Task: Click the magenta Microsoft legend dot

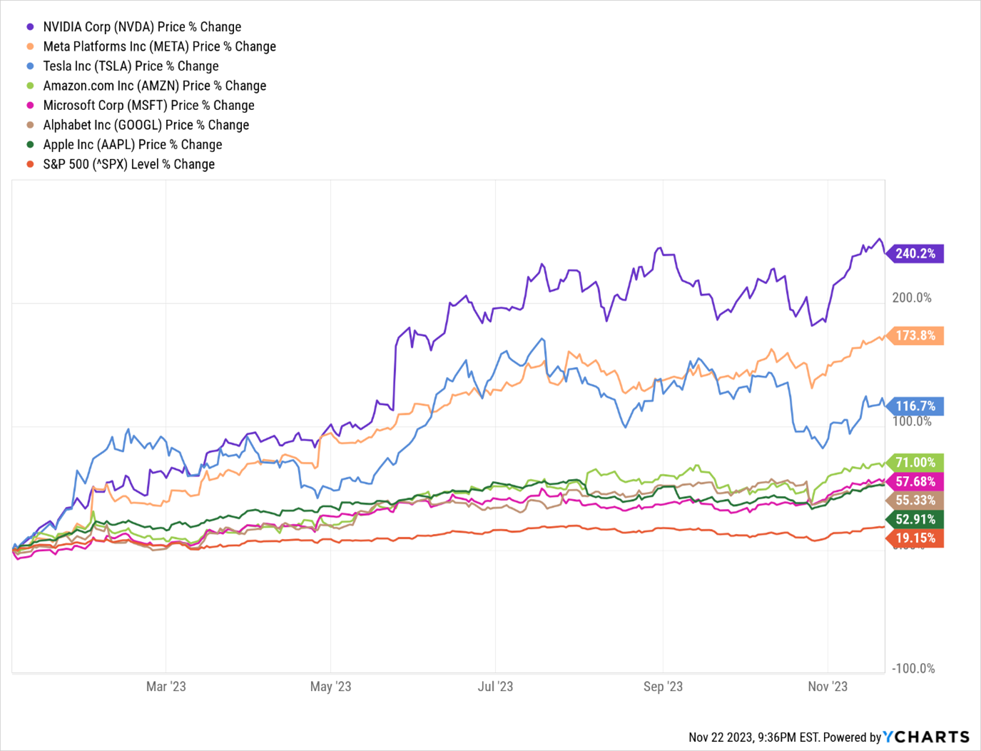Action: tap(30, 106)
